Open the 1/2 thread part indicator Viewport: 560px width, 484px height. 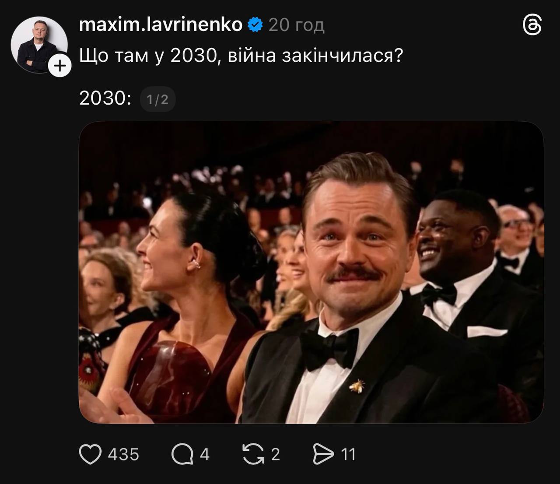(157, 100)
